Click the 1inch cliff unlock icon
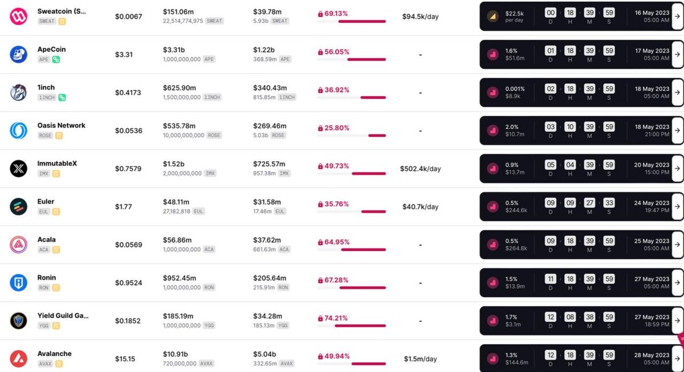 click(492, 92)
